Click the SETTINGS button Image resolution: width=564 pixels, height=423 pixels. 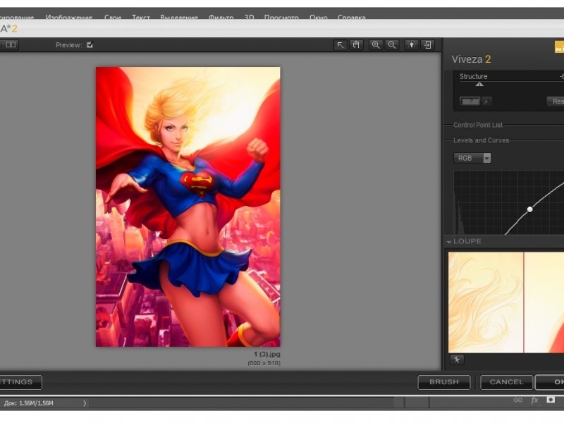[20, 382]
